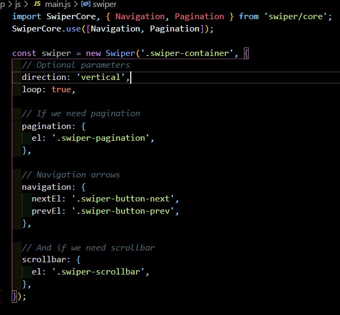Click the highlighted opening brace after '.swiper-container'
The image size is (340, 315).
[246, 53]
